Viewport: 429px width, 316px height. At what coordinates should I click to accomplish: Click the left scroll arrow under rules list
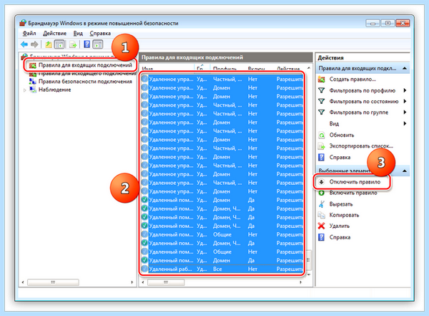(x=143, y=282)
